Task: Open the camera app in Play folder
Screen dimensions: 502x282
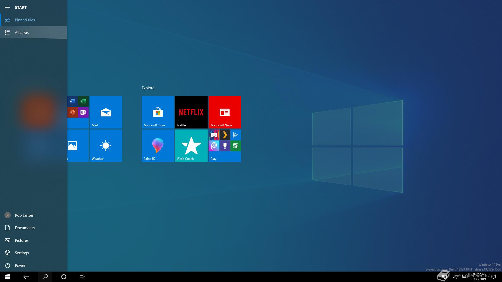Action: pyautogui.click(x=214, y=135)
